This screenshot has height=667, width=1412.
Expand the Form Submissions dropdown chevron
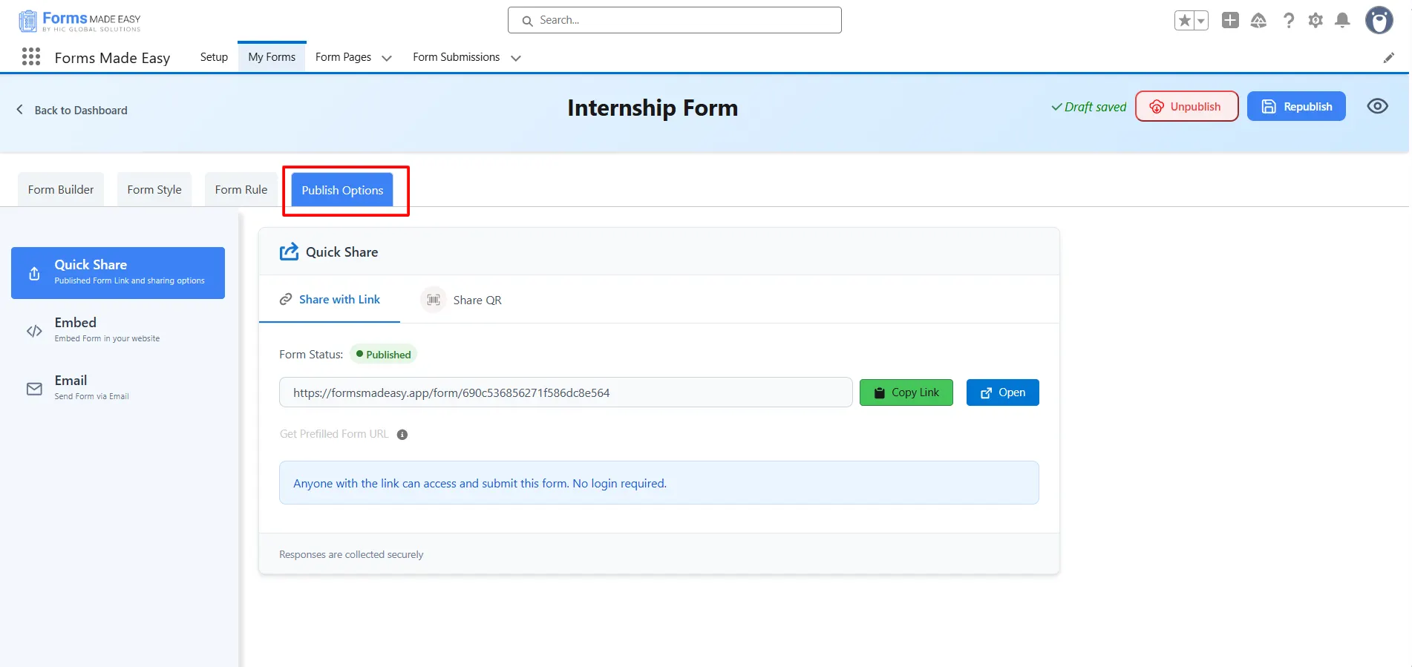516,58
